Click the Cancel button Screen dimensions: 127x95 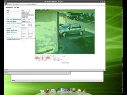(67, 63)
